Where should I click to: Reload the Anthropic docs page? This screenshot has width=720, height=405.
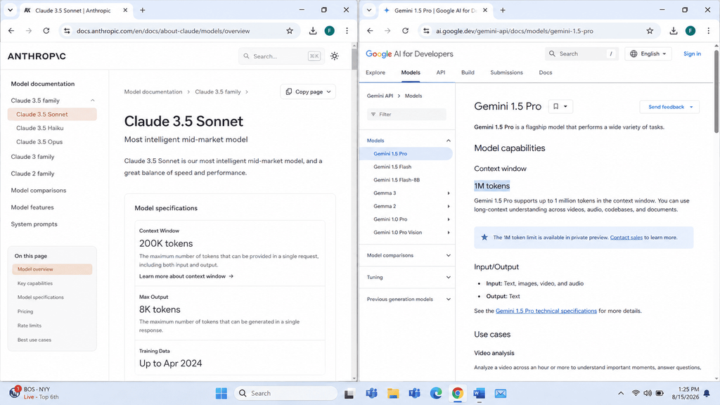[46, 31]
